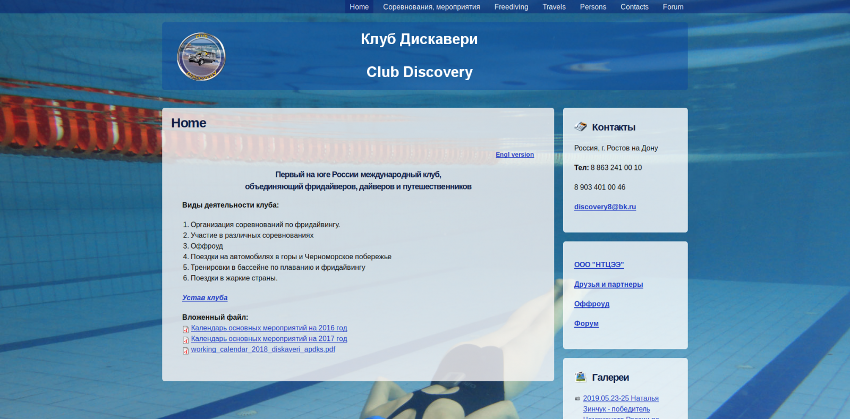Click the Контакты phone book icon
Image resolution: width=850 pixels, height=419 pixels.
(580, 126)
